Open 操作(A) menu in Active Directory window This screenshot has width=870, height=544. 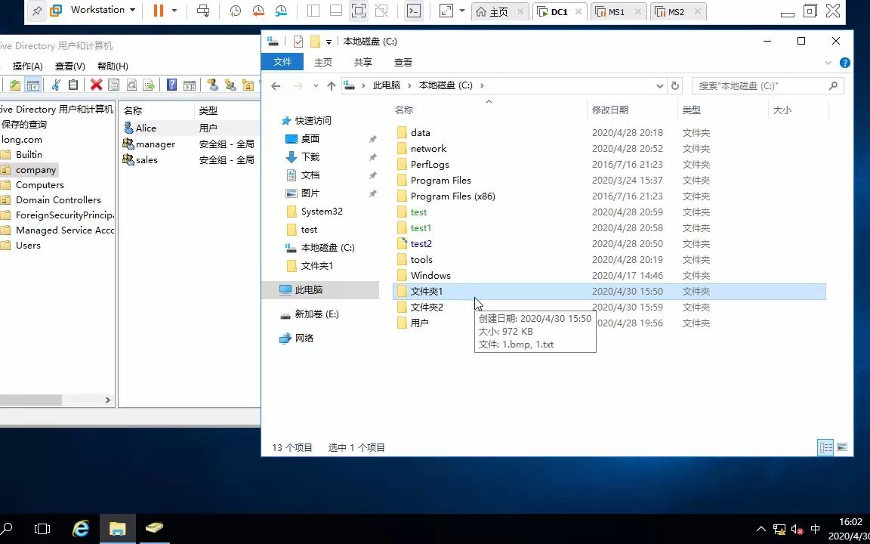coord(28,66)
